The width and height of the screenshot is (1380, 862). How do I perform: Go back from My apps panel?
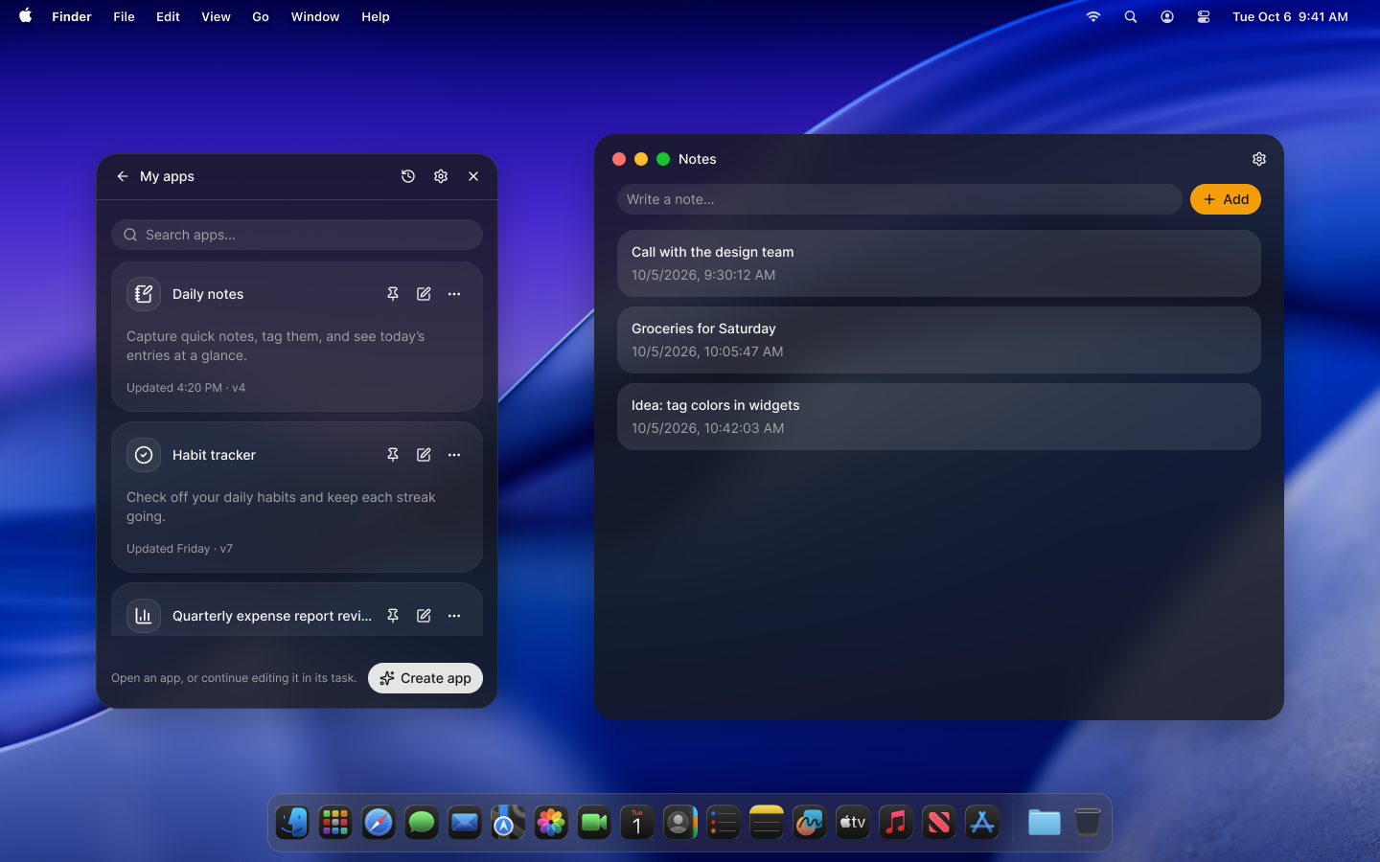point(123,176)
